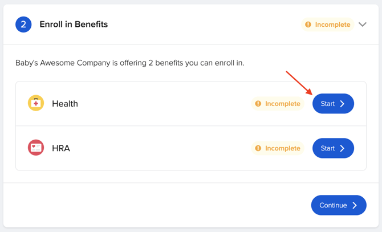This screenshot has width=382, height=232.
Task: Select the Health benefit label
Action: point(65,104)
